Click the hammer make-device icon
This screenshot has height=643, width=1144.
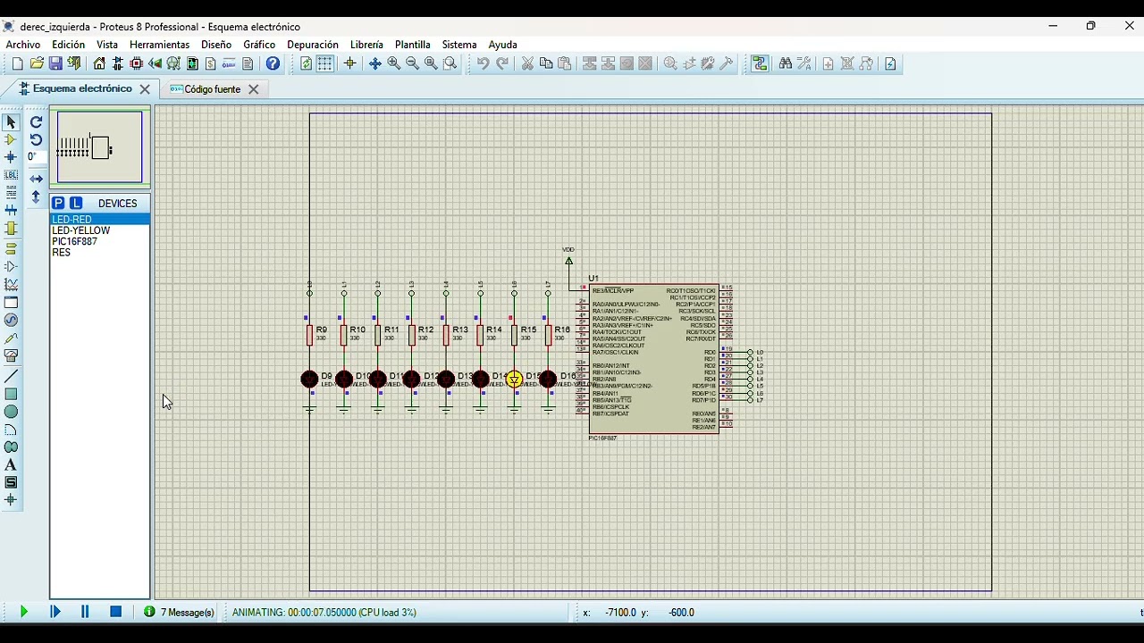(727, 63)
